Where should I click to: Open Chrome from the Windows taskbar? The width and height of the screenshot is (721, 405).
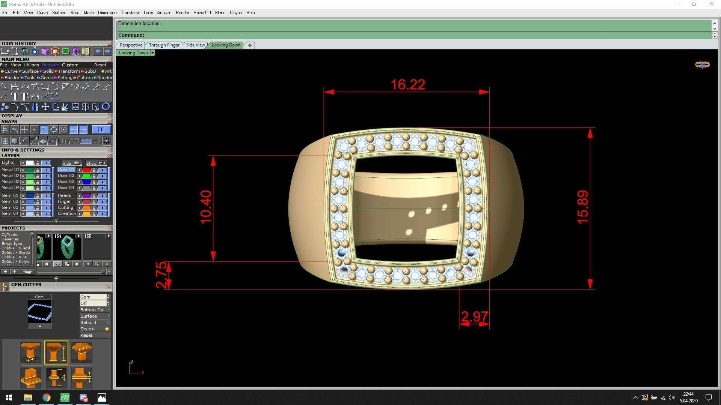pos(46,397)
